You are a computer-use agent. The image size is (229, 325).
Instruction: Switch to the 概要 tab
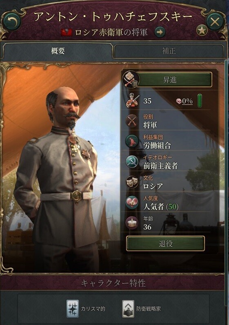pyautogui.click(x=58, y=51)
